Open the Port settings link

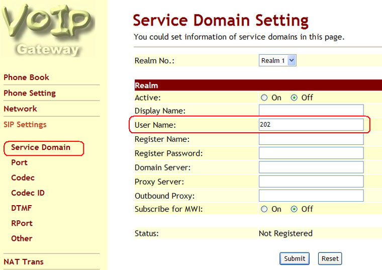tap(19, 162)
